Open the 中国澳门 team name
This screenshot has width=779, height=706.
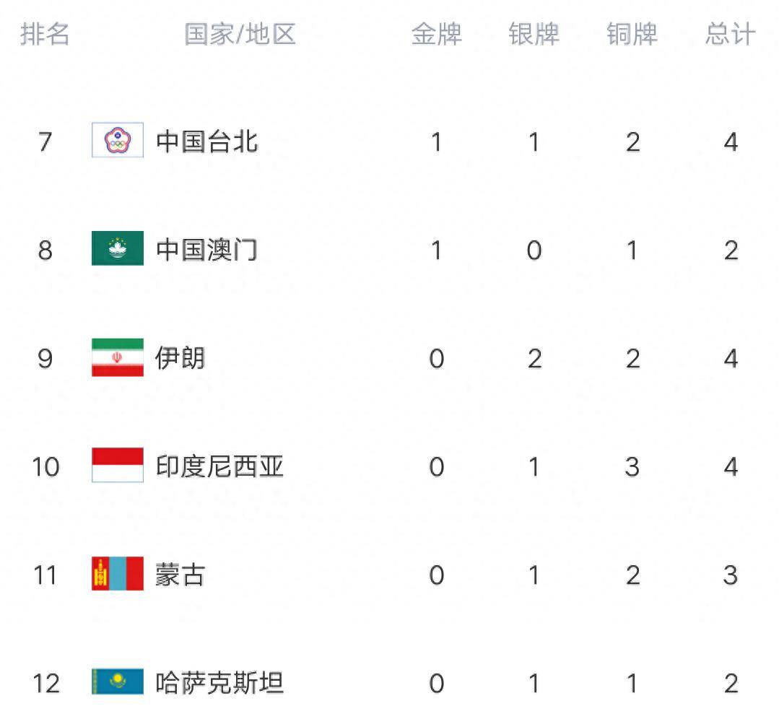207,250
